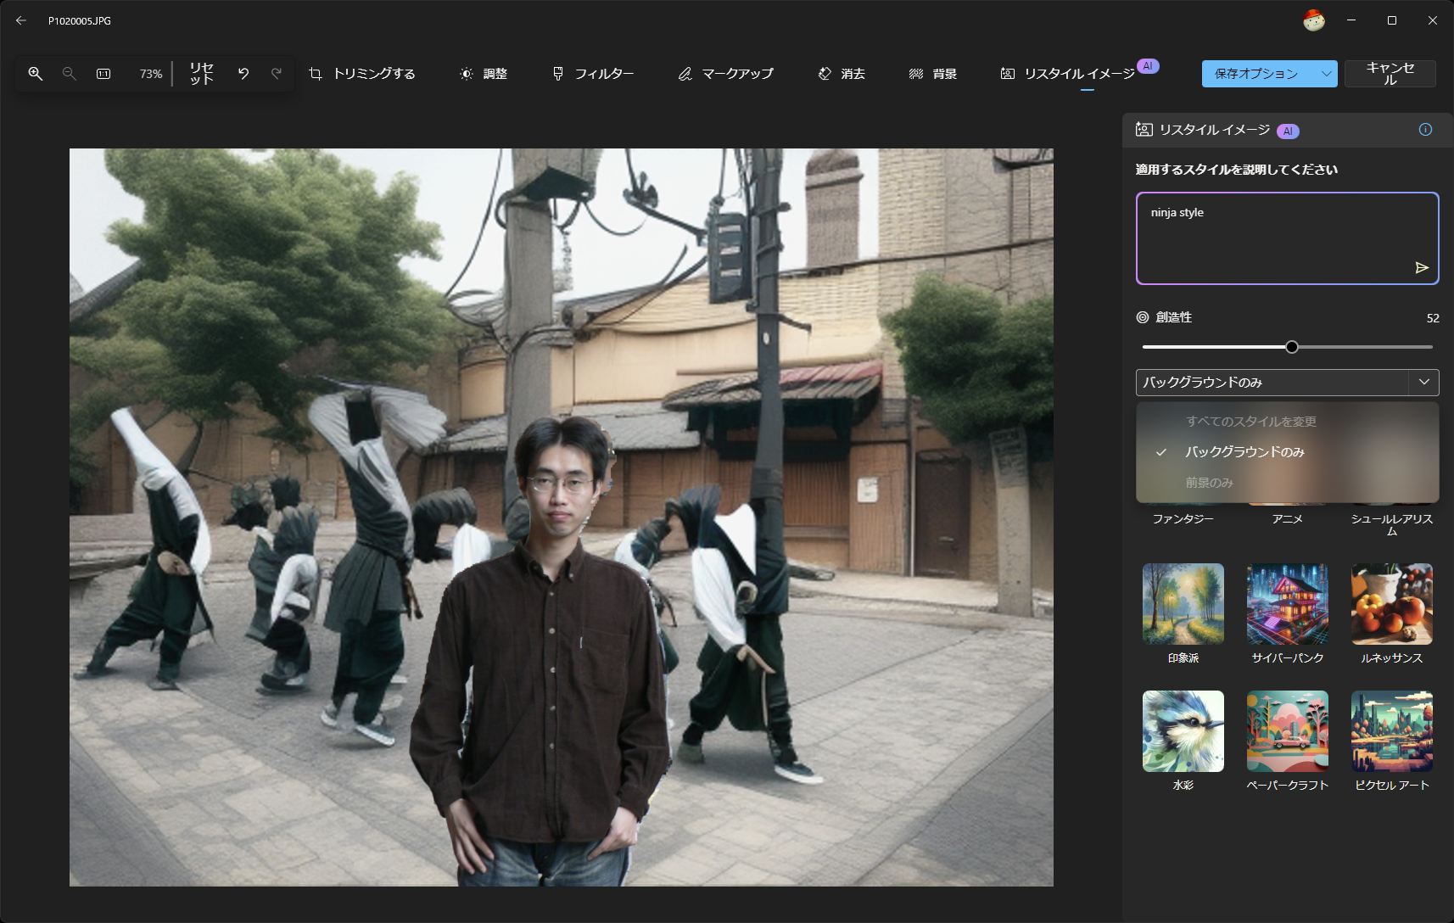Open the トリミングする crop tool

pos(362,74)
